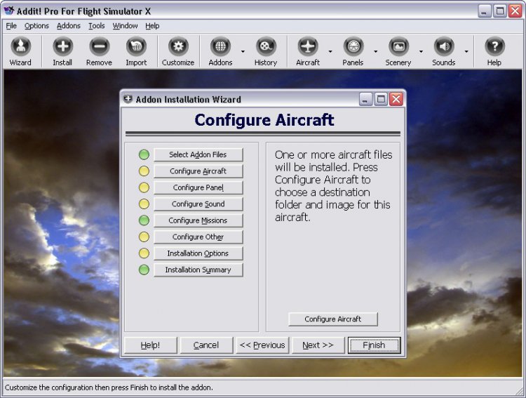The image size is (526, 398).
Task: Expand the Addons dropdown arrow
Action: coord(243,51)
